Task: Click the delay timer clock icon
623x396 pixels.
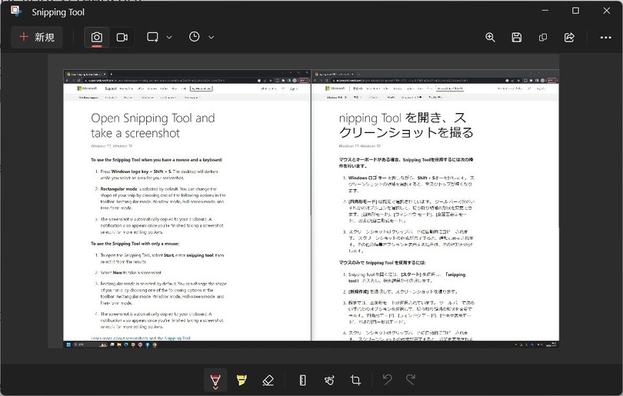Action: 195,37
